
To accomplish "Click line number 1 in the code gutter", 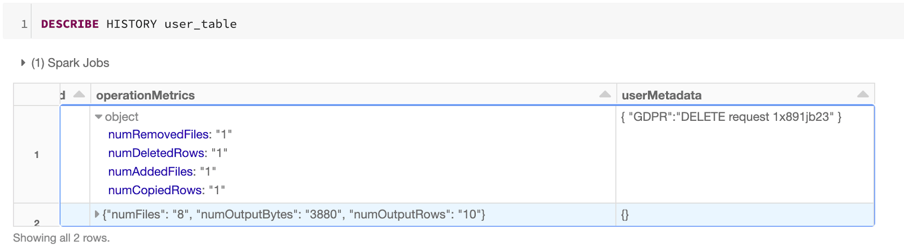I will (x=24, y=24).
